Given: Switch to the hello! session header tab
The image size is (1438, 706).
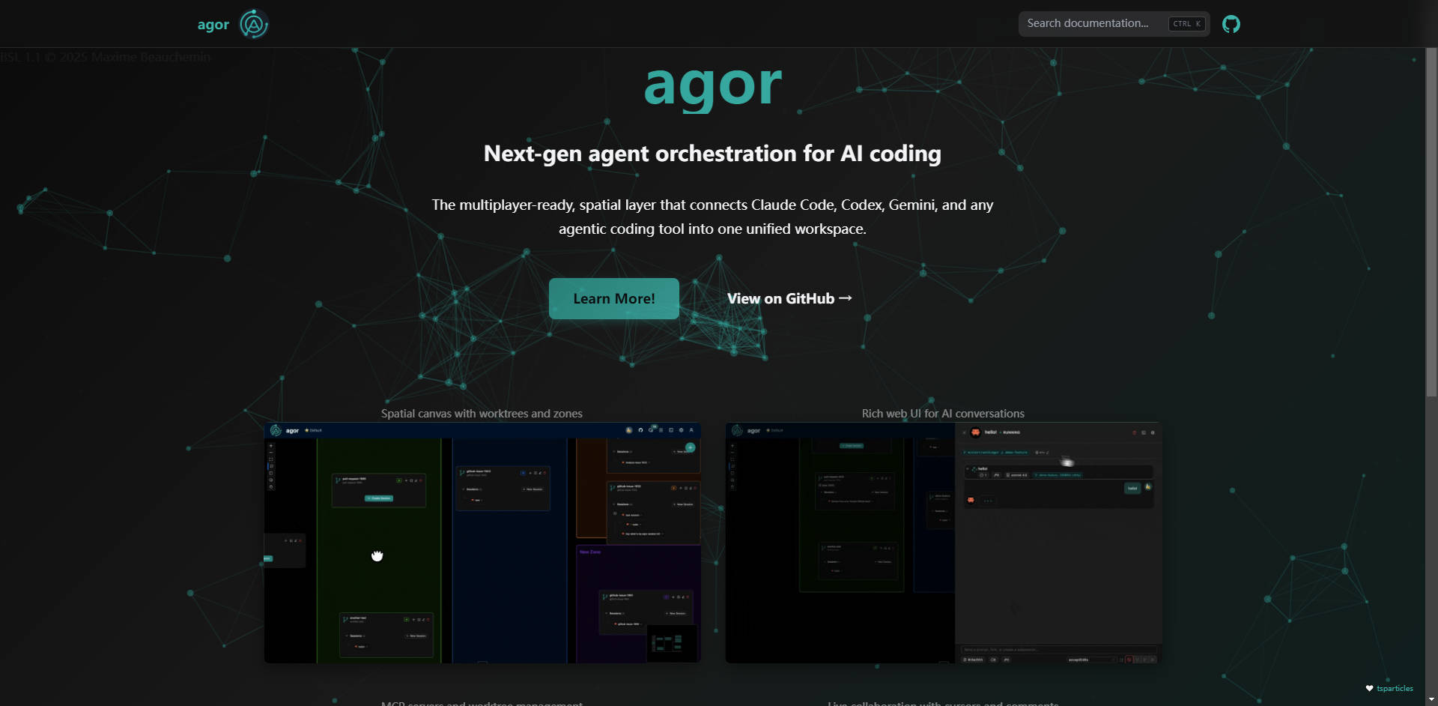Looking at the screenshot, I should pos(992,432).
